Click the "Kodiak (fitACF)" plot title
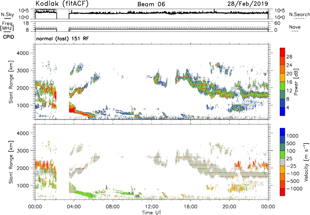 [62, 4]
